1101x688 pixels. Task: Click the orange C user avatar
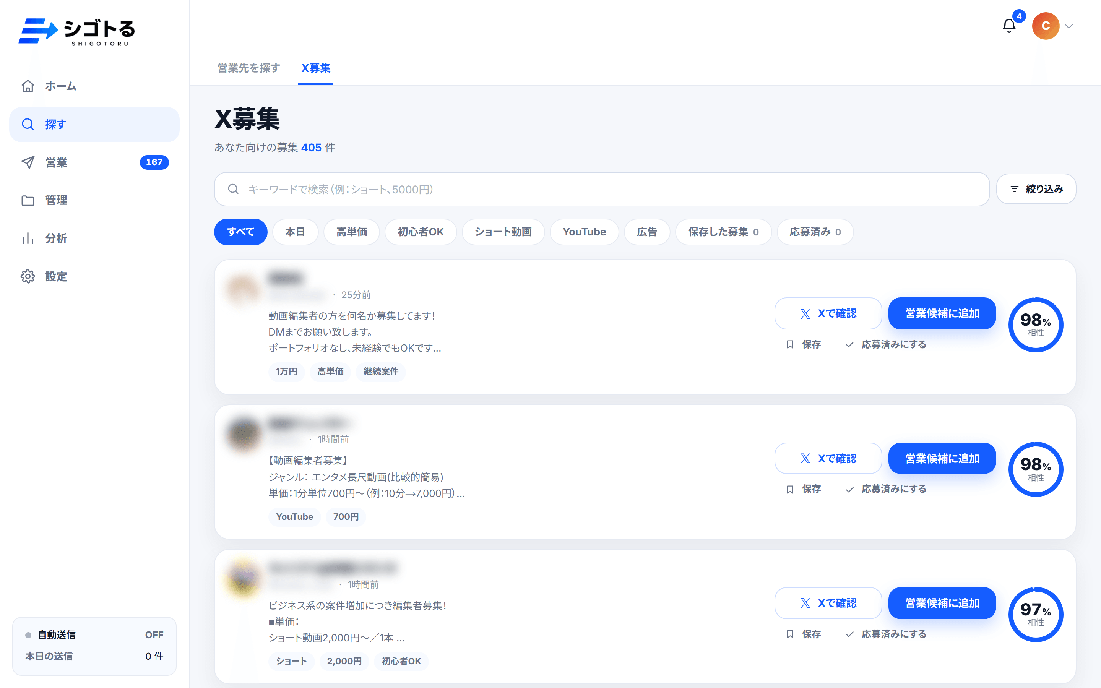pyautogui.click(x=1046, y=26)
